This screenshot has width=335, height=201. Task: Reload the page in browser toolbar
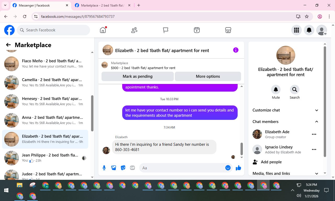[25, 16]
